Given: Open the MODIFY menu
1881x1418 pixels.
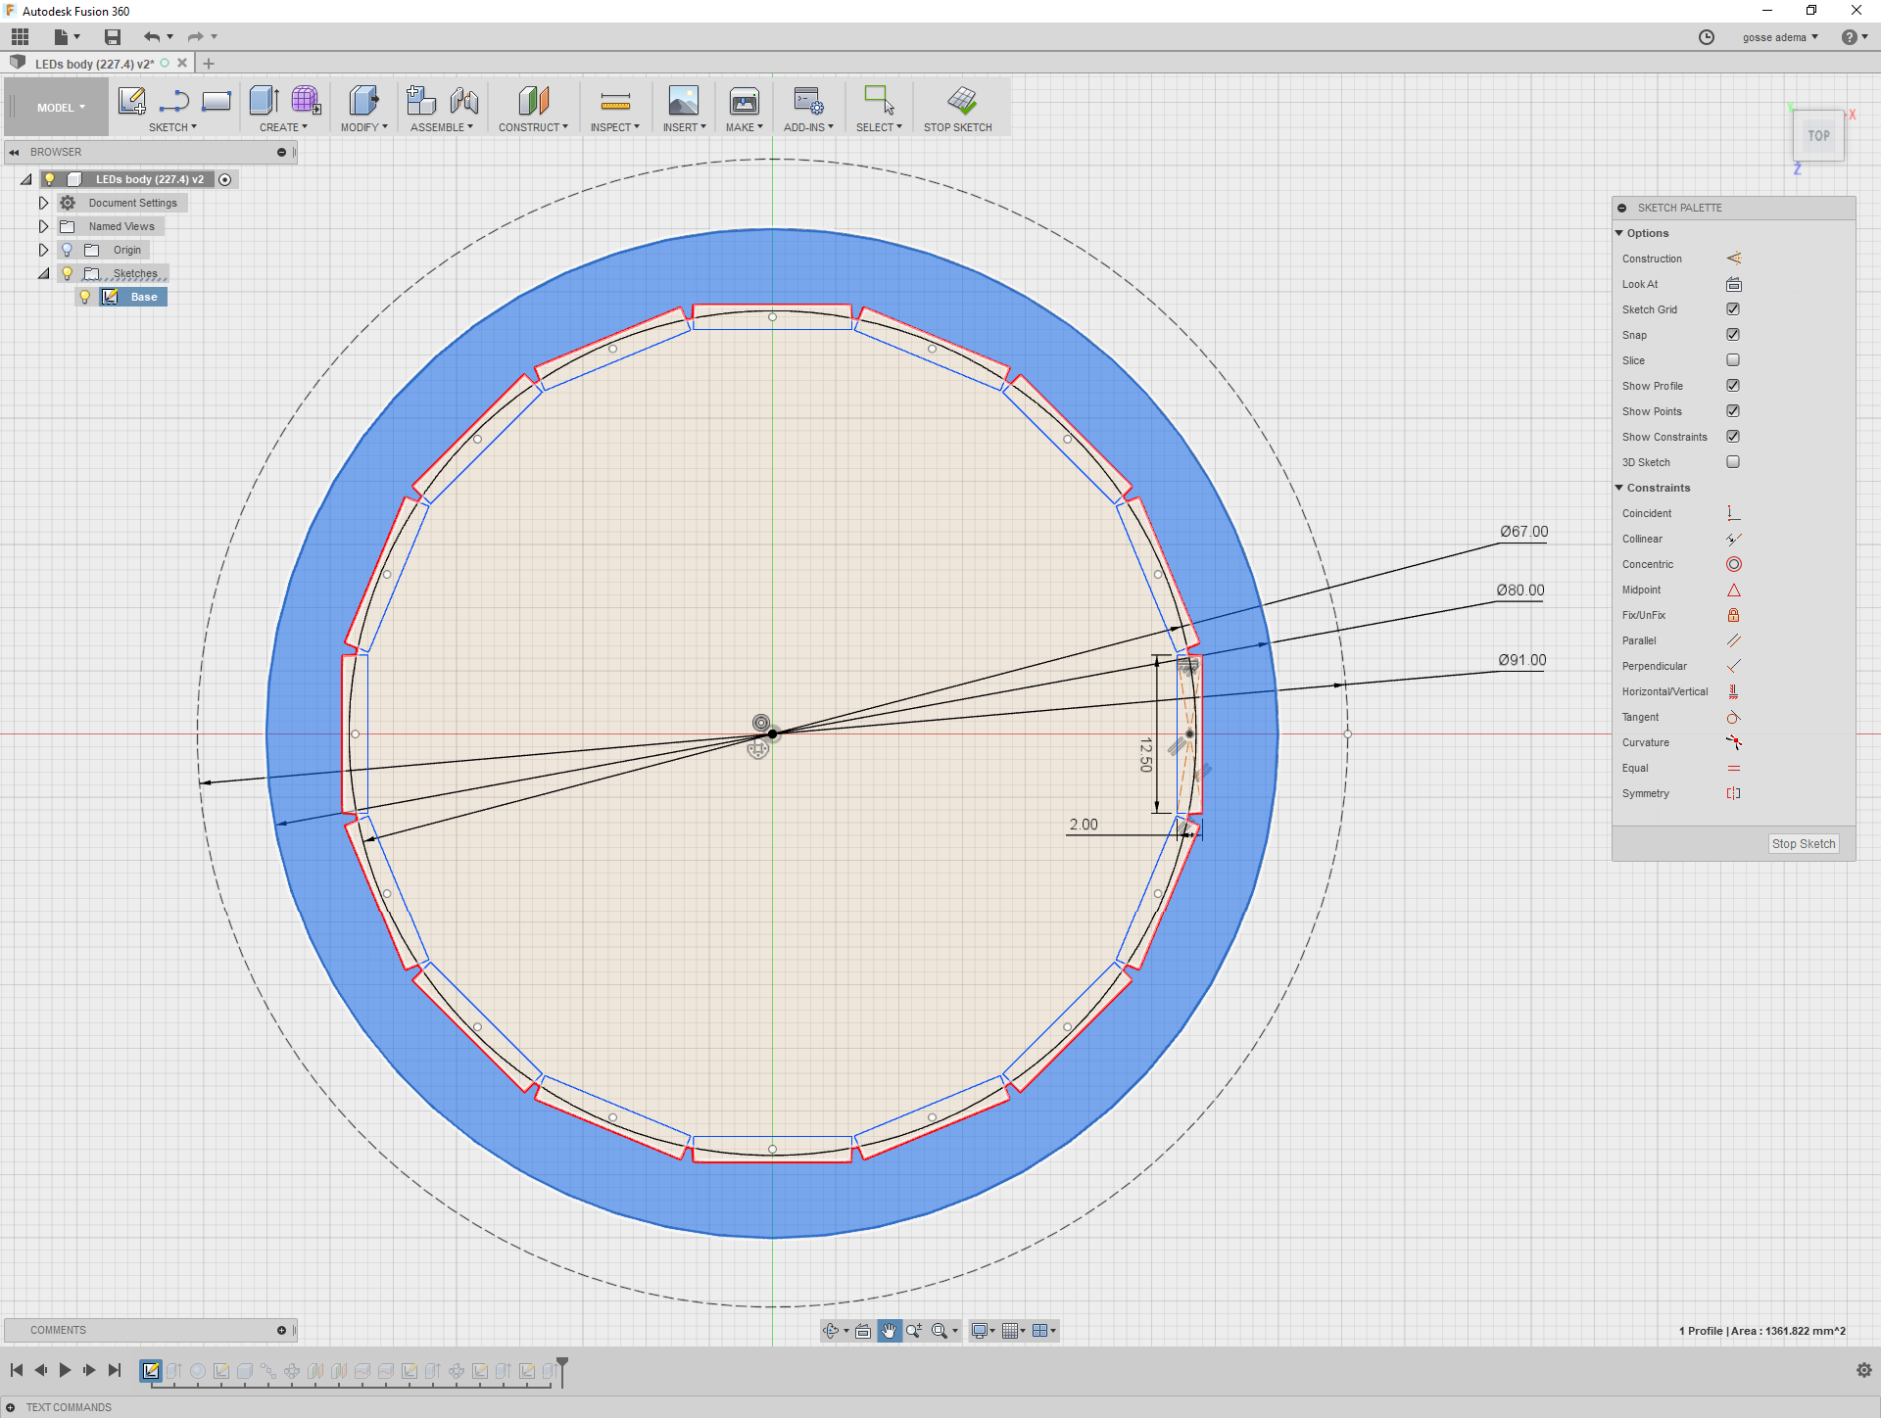Looking at the screenshot, I should [363, 127].
